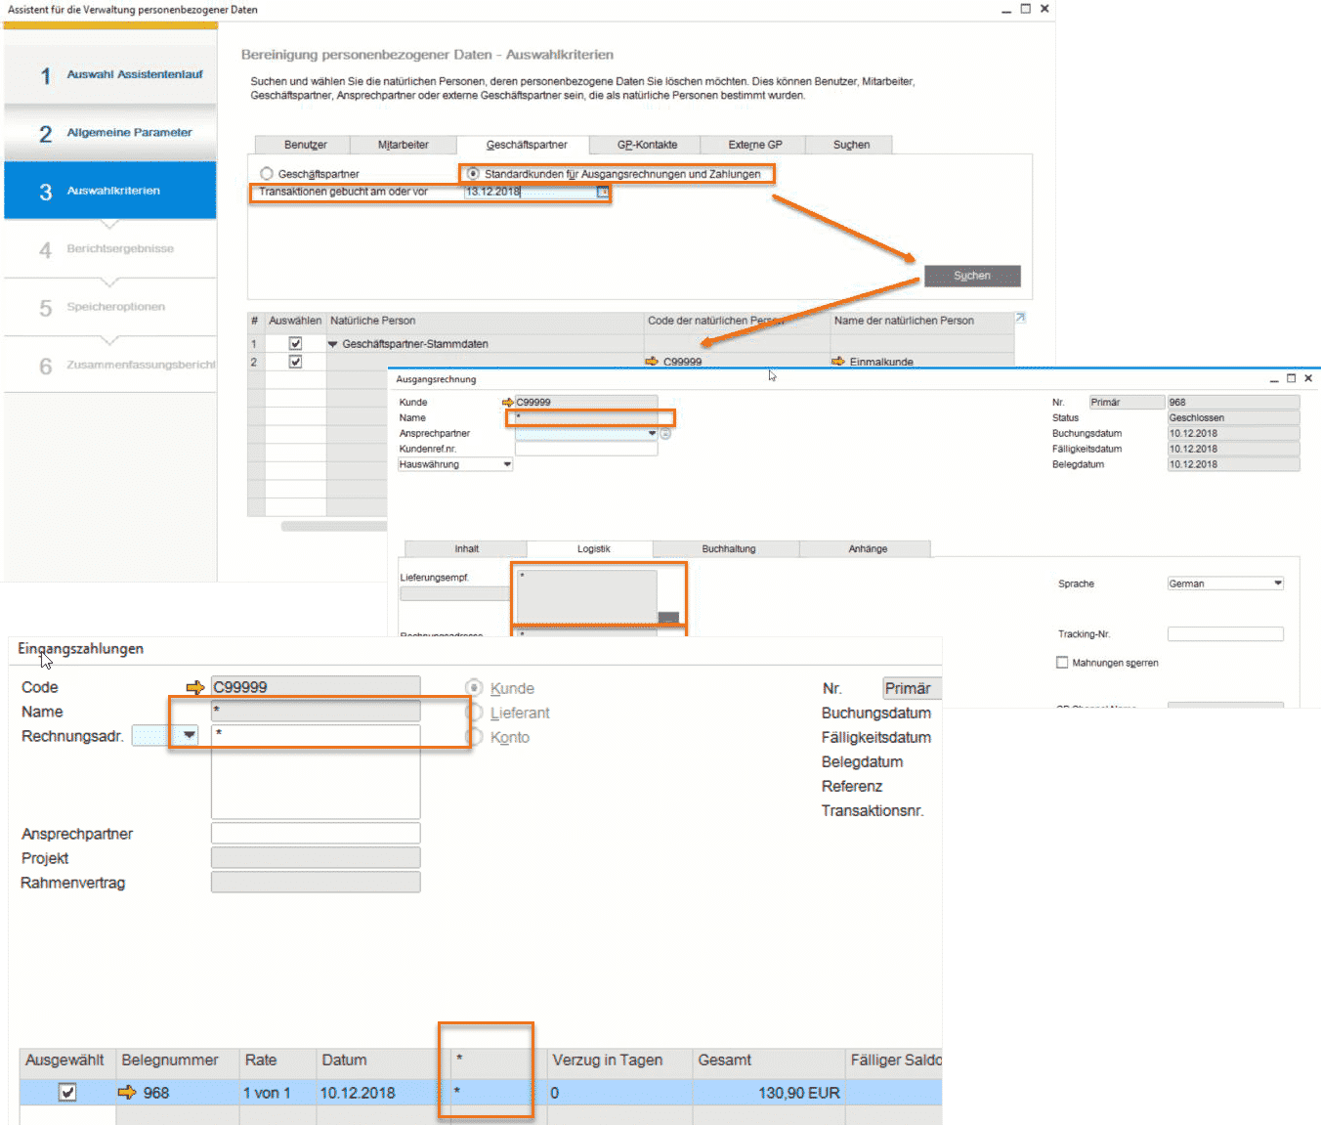Open Buchhaltung tab in Ausgangsrechnung

point(728,549)
